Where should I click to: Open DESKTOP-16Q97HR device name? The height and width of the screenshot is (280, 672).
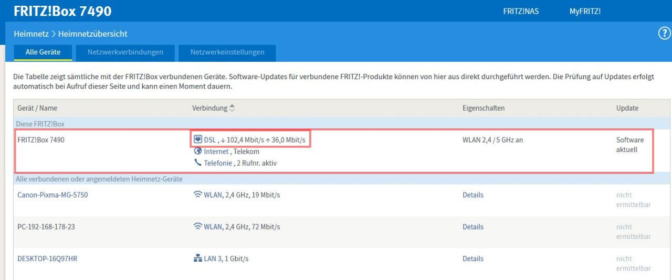47,259
